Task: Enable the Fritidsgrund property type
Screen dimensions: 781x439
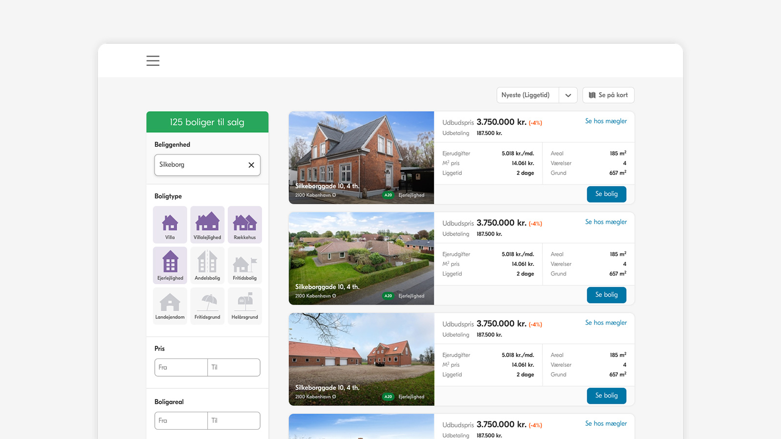Action: click(x=207, y=306)
